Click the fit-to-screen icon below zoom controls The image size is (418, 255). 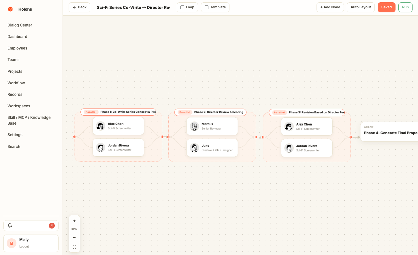click(74, 247)
